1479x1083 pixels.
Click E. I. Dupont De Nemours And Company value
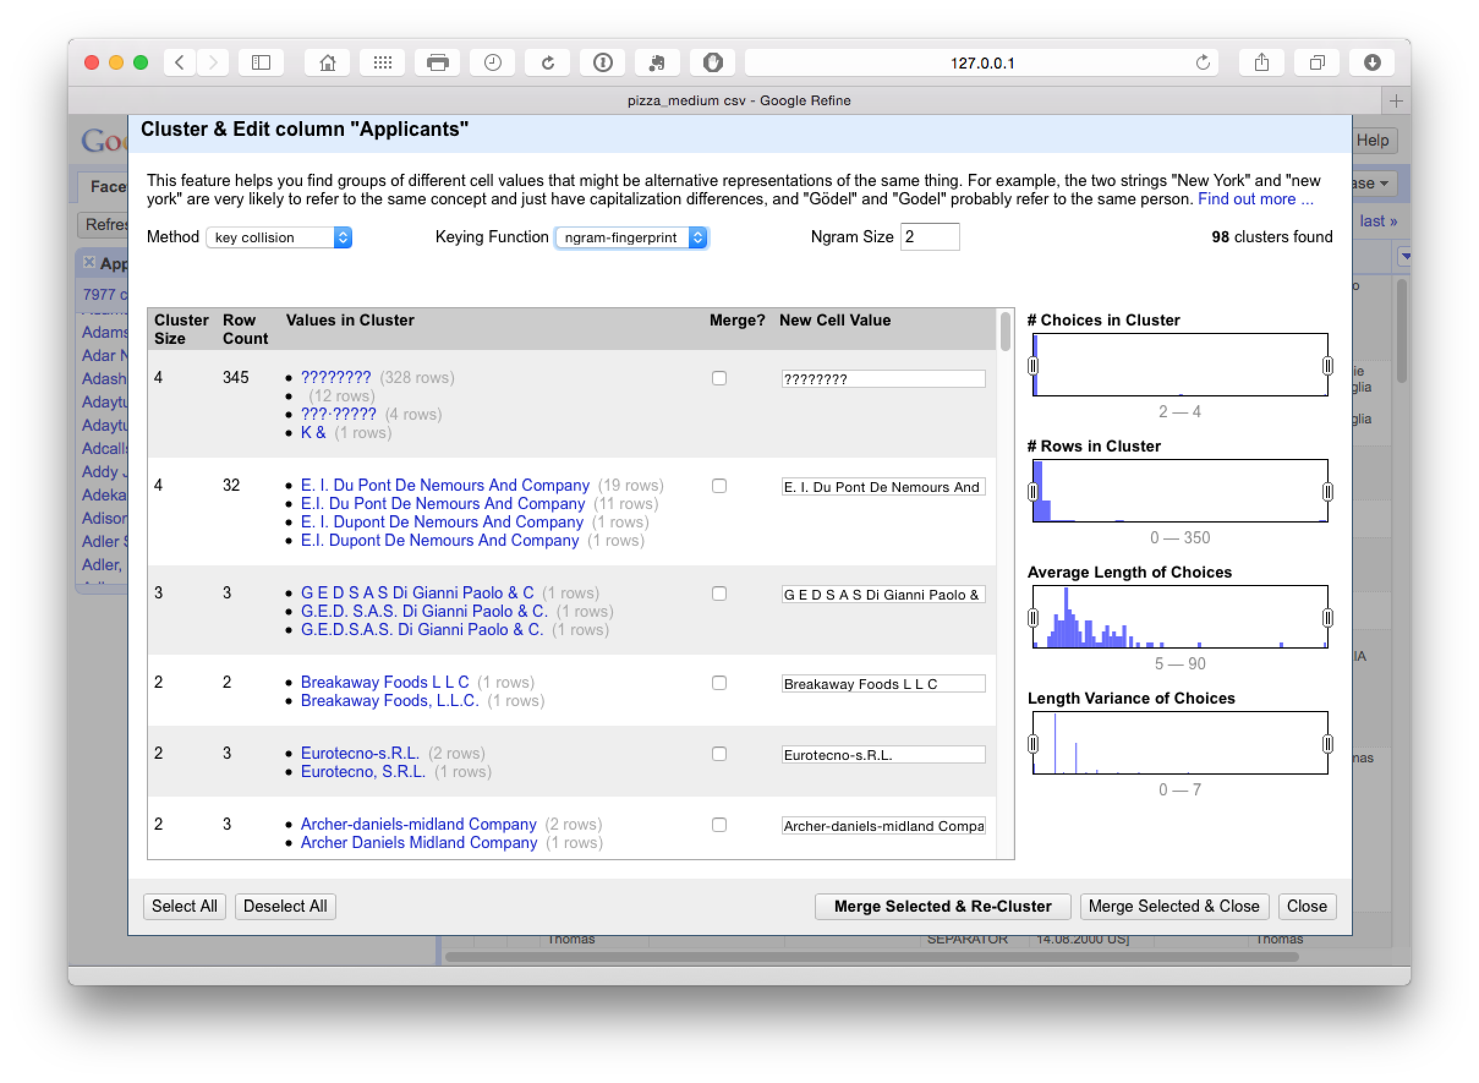[x=442, y=522]
